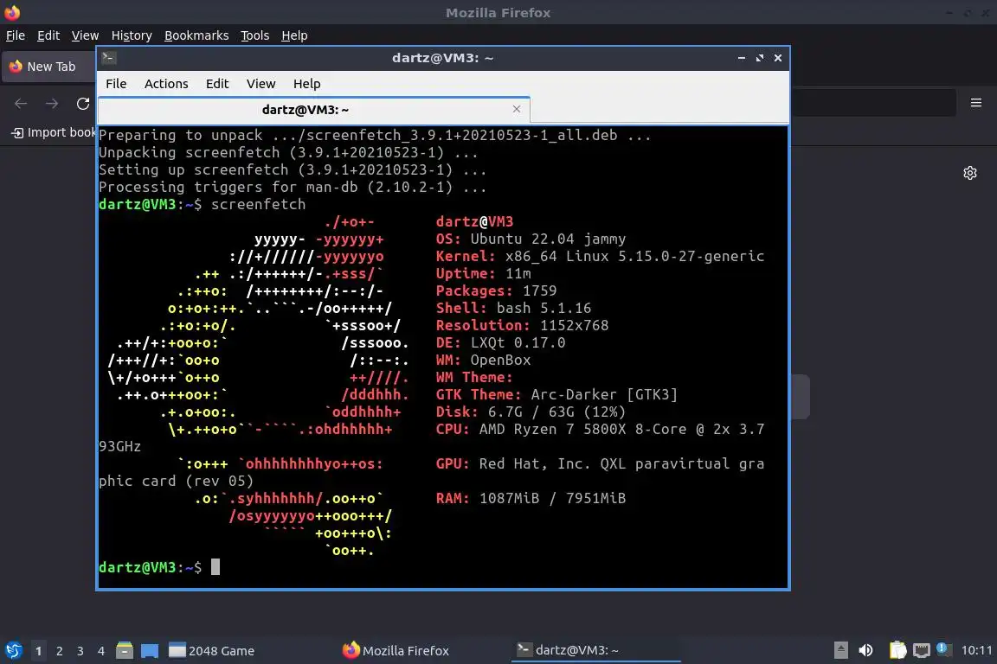Open Firefox Tools menu
The image size is (997, 664).
click(255, 35)
